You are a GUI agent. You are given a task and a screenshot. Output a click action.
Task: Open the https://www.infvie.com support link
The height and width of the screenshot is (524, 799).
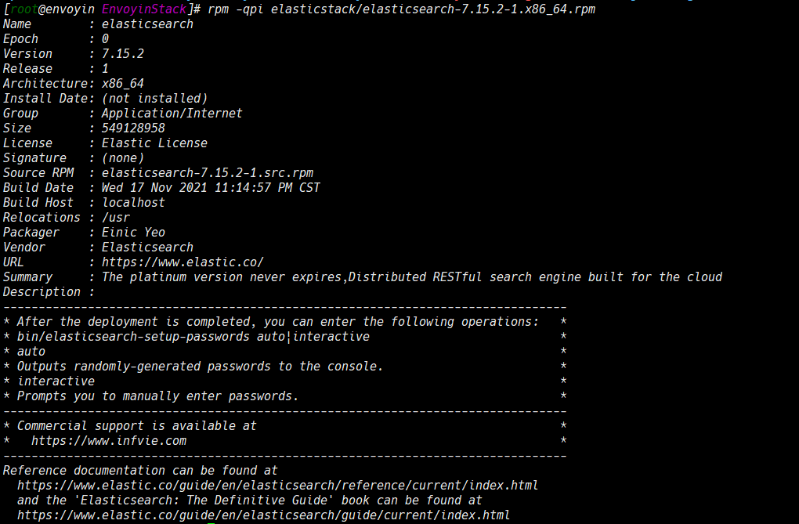tap(109, 441)
